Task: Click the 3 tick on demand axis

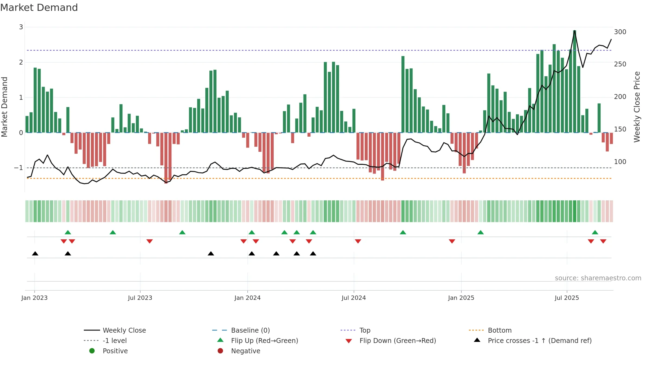Action: (21, 27)
